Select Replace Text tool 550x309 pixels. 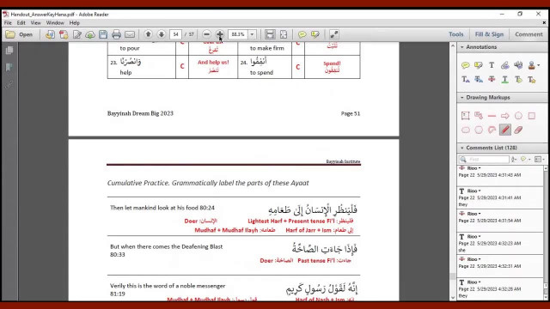[479, 80]
